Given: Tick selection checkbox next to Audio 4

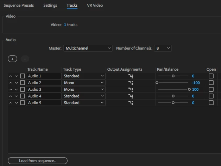Looking at the screenshot, I should [23, 96].
